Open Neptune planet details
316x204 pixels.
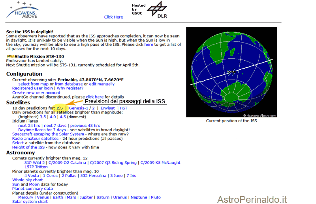[139, 197]
